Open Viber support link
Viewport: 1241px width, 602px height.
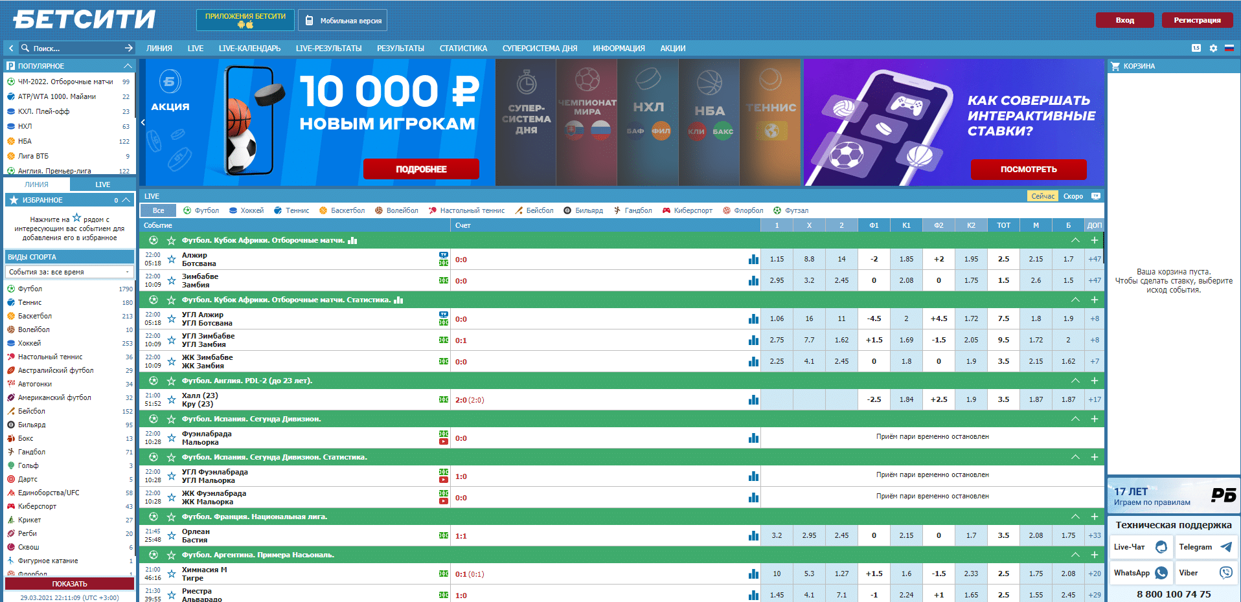click(1207, 573)
